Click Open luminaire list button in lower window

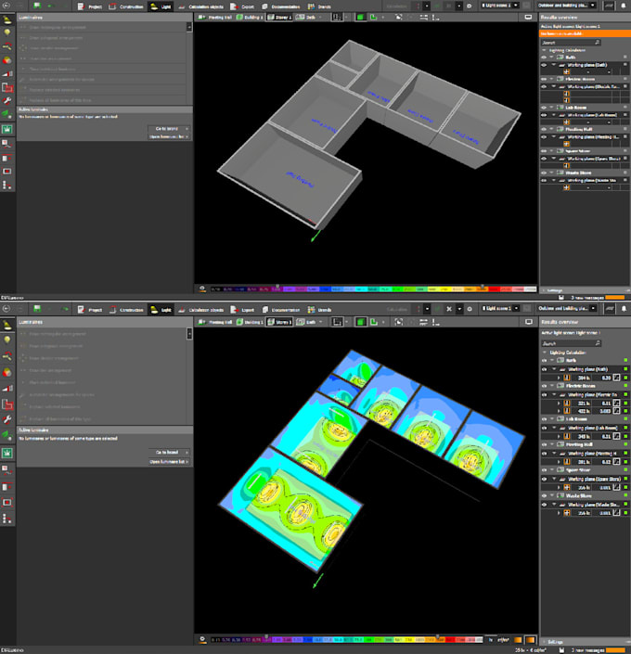point(170,462)
